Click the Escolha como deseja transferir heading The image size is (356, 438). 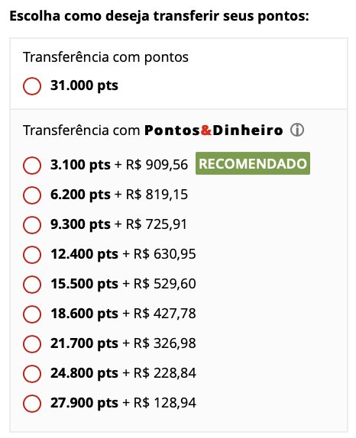pos(159,16)
